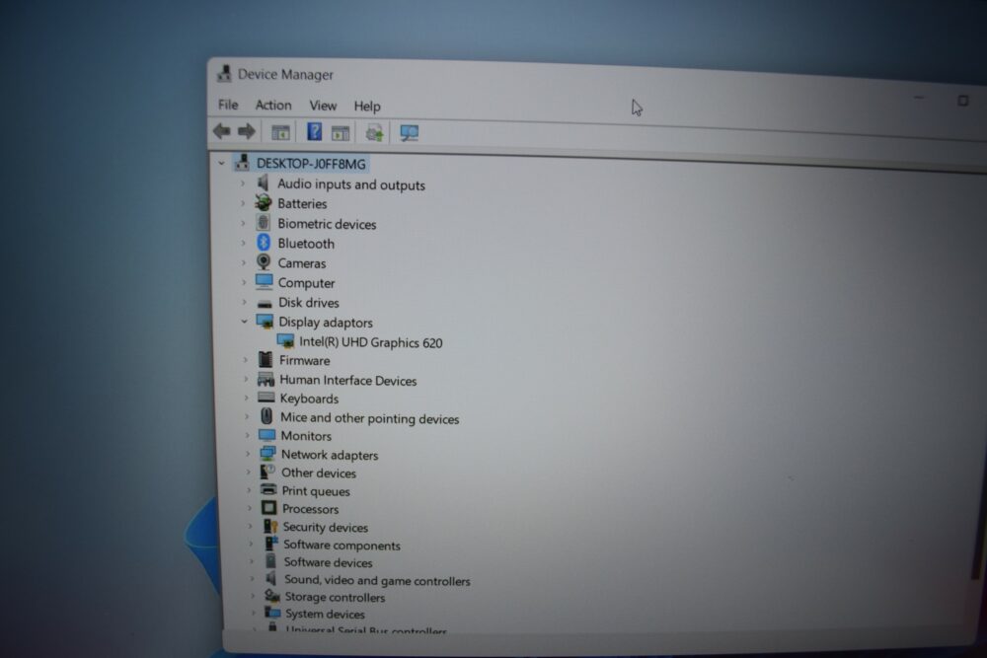Select the Keyboards label

(x=309, y=399)
